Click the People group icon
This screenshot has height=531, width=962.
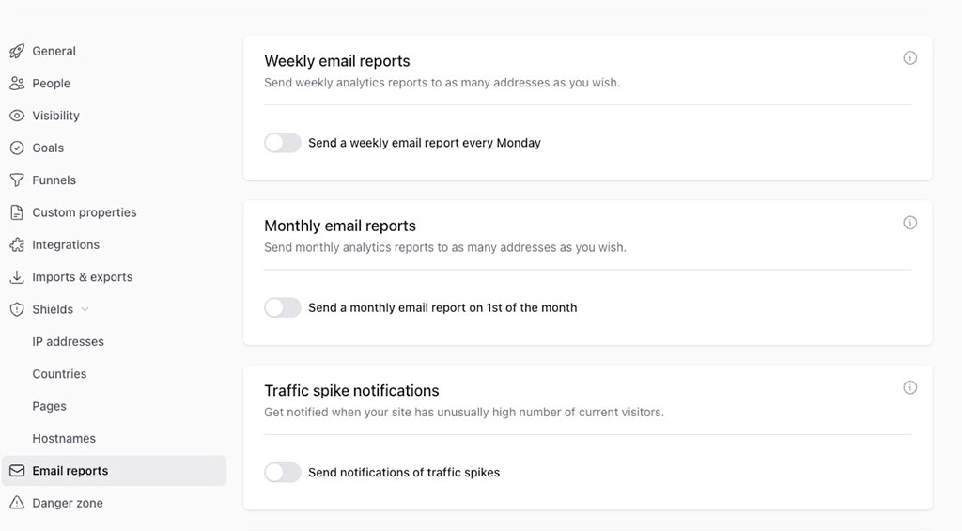pyautogui.click(x=17, y=84)
